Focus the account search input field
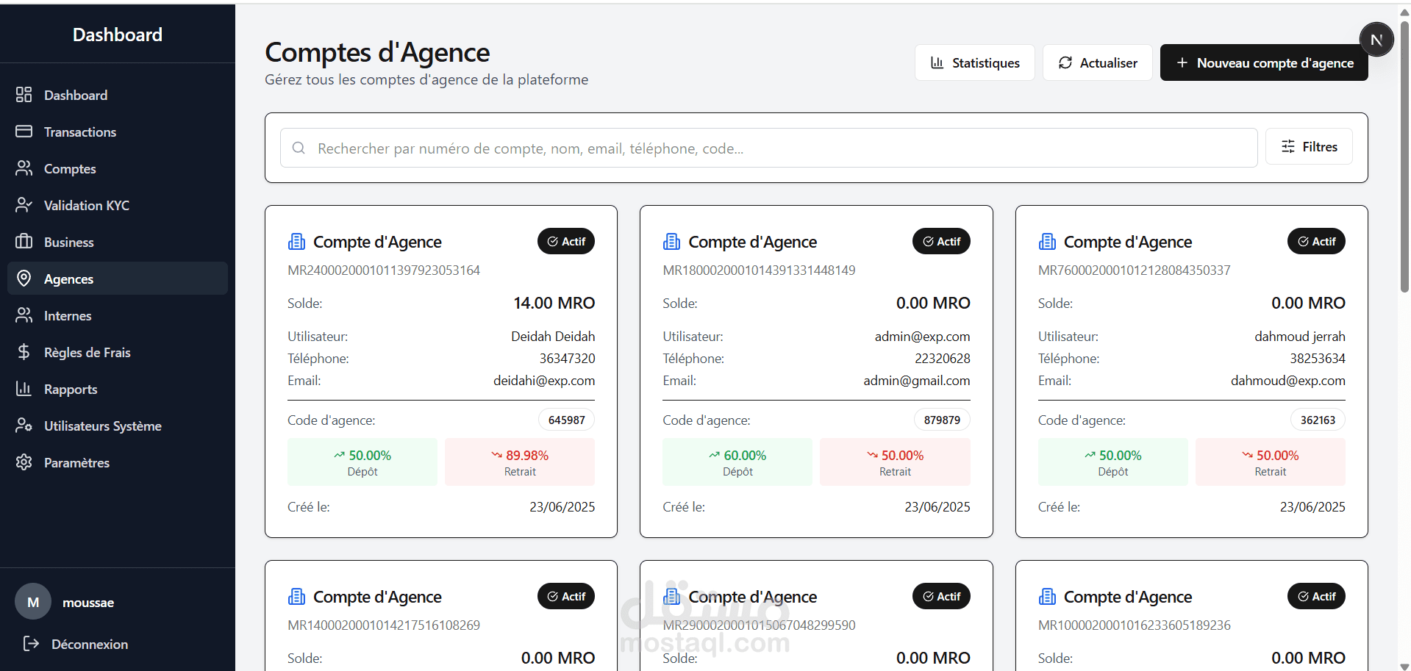Viewport: 1411px width, 671px height. (768, 148)
